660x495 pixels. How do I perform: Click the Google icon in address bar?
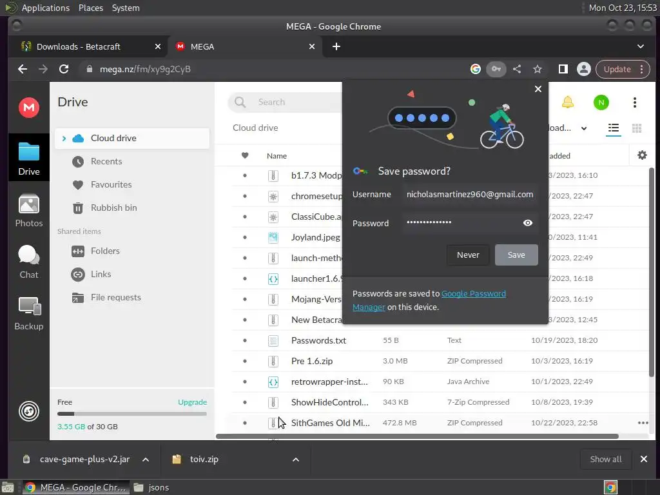click(476, 69)
